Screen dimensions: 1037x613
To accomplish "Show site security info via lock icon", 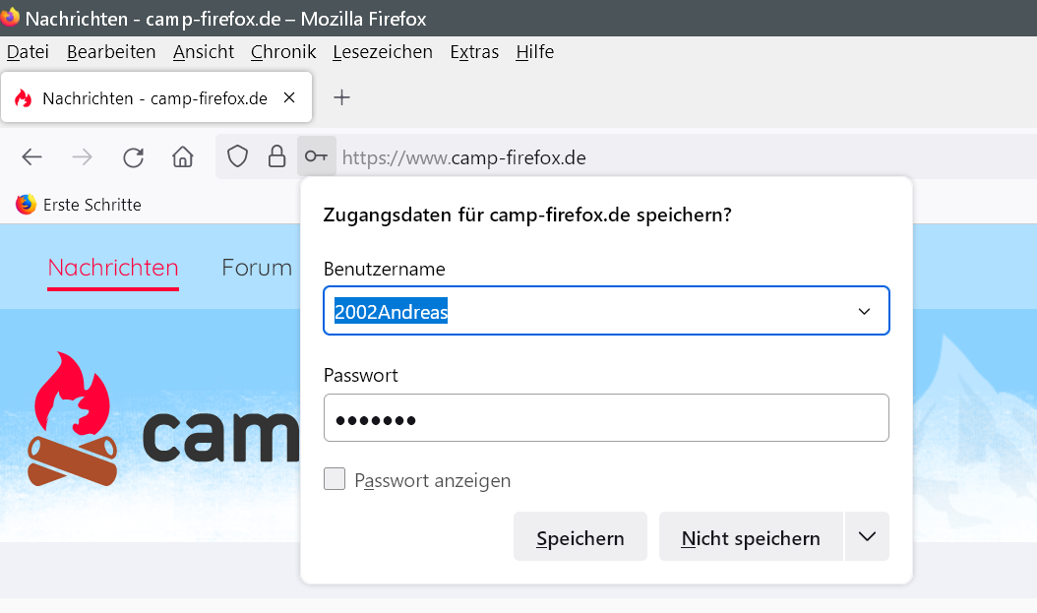I will click(x=276, y=156).
